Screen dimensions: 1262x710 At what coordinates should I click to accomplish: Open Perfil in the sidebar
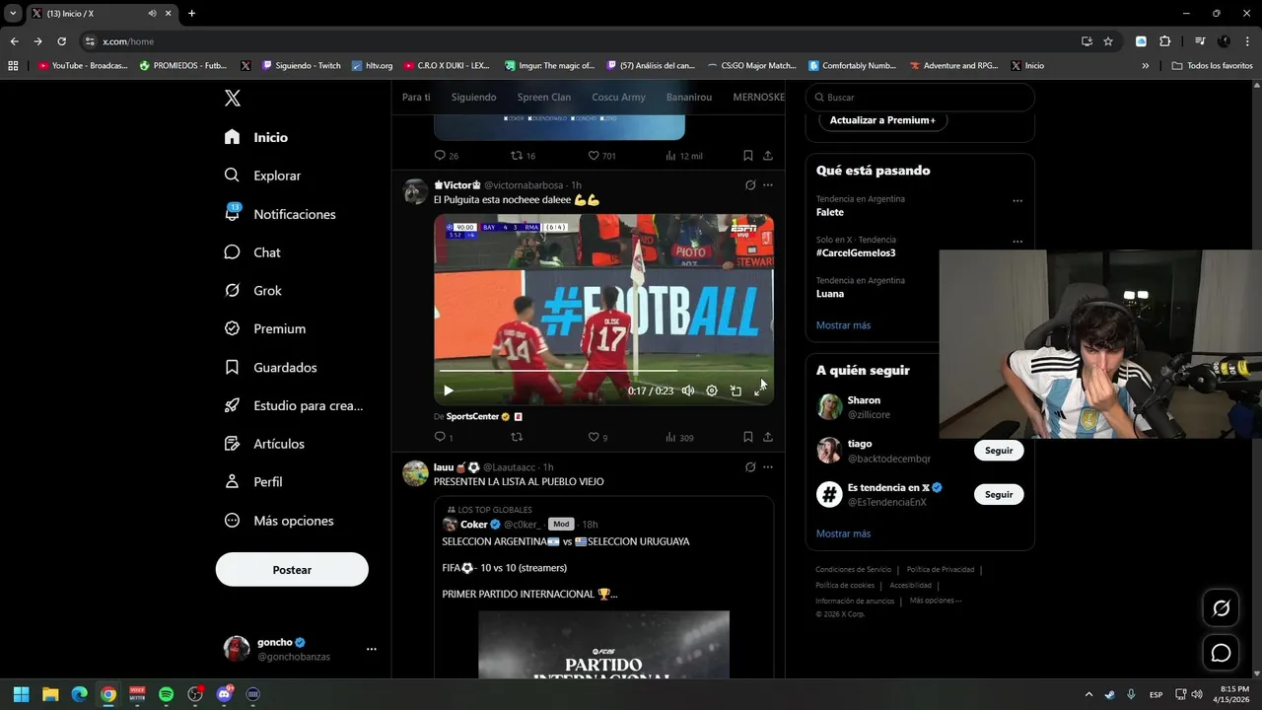coord(253,482)
